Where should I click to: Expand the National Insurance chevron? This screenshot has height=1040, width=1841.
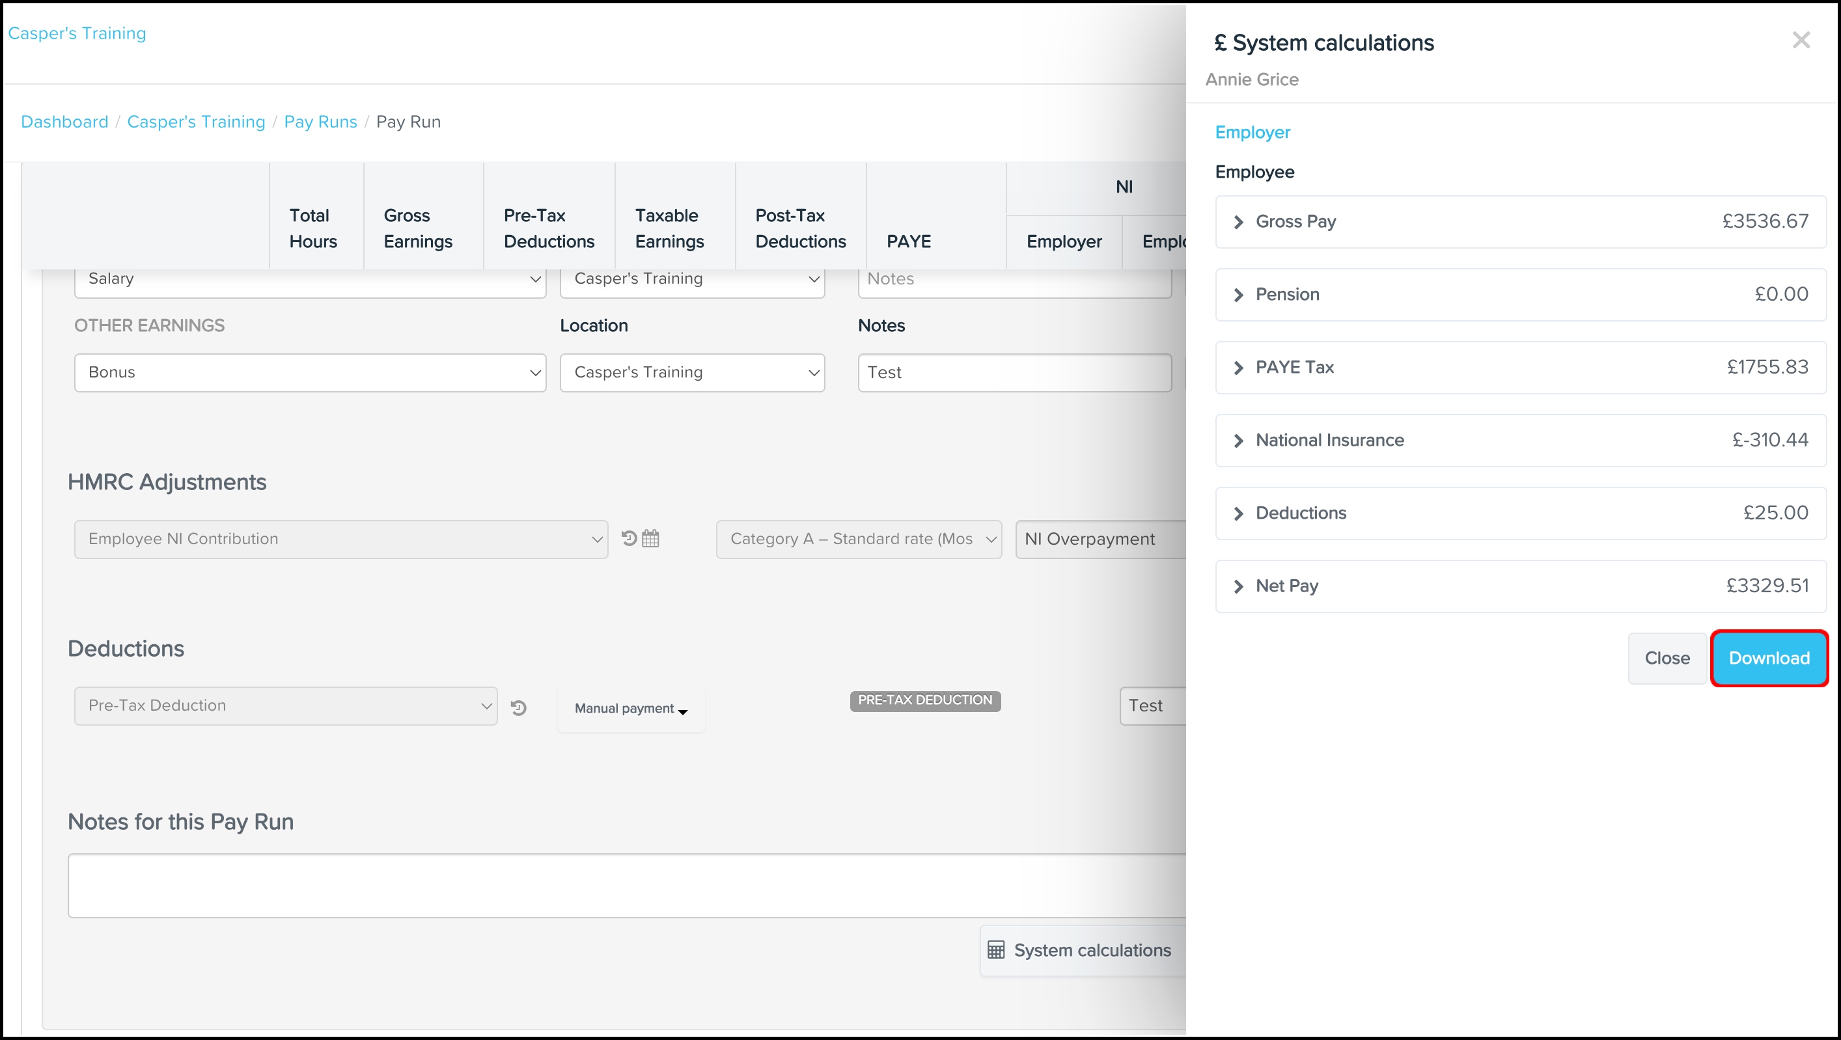pyautogui.click(x=1239, y=441)
